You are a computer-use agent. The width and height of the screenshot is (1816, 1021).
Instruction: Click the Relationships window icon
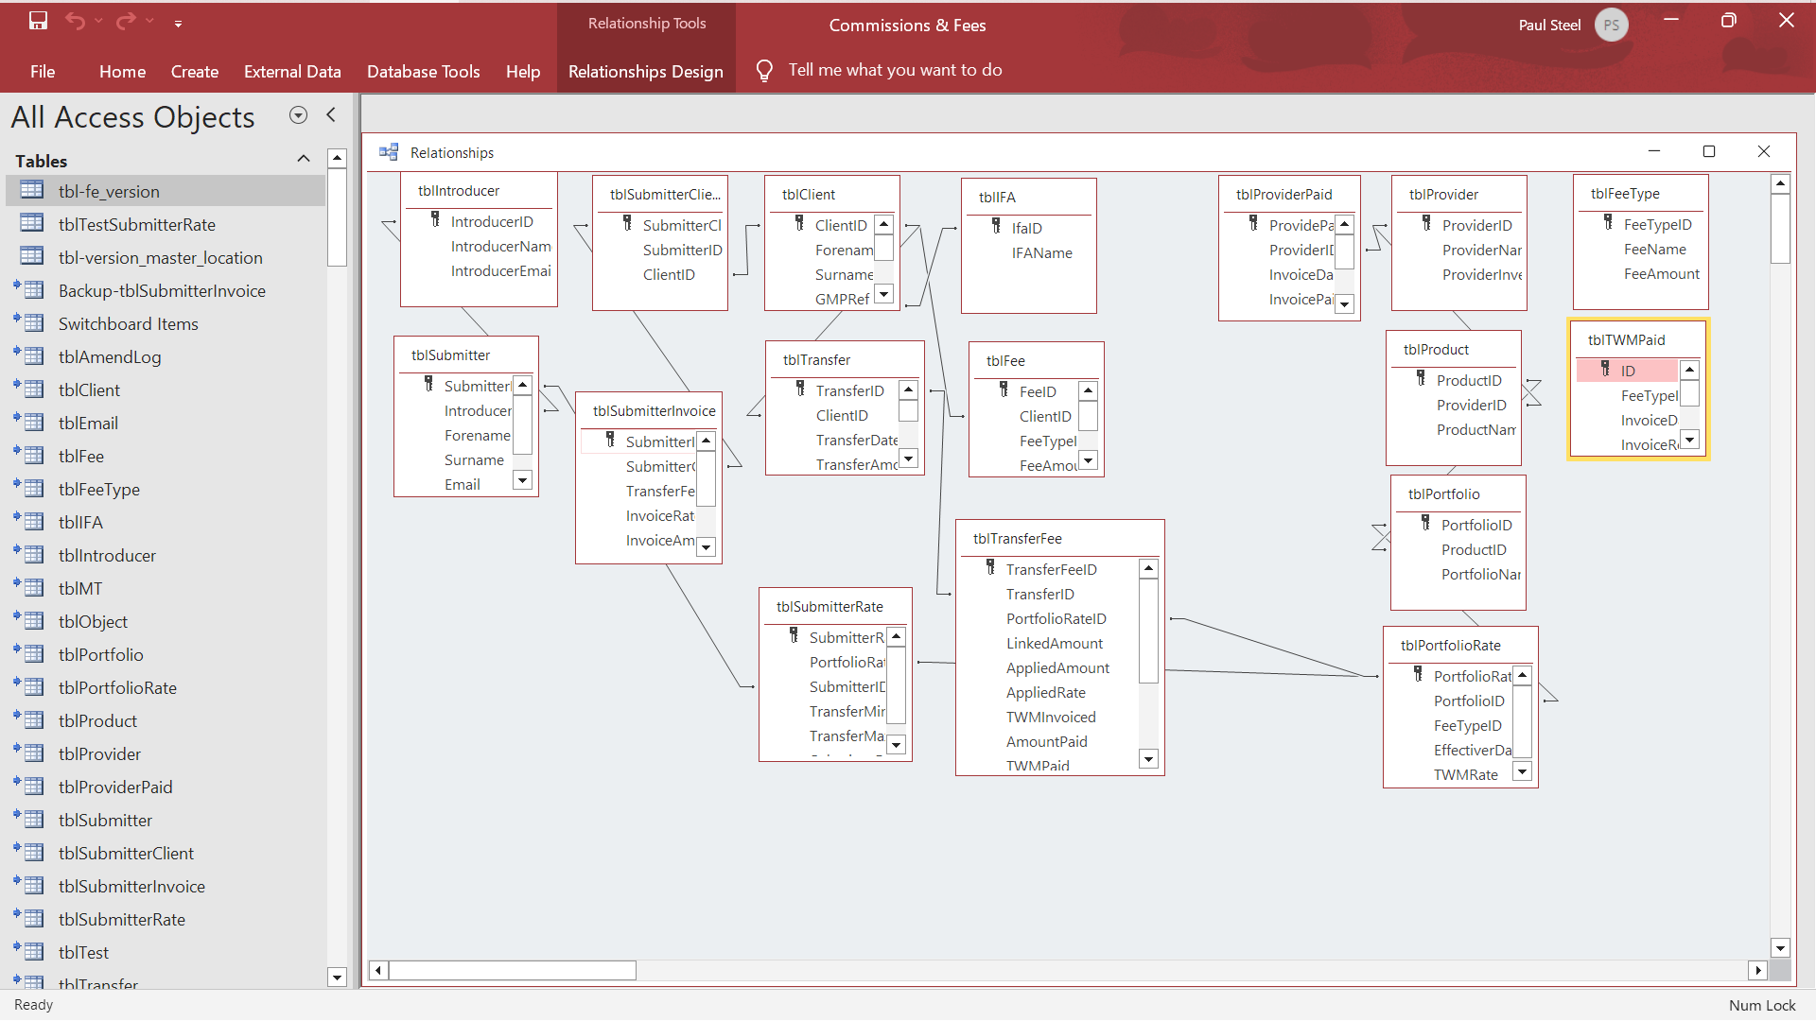coord(389,152)
